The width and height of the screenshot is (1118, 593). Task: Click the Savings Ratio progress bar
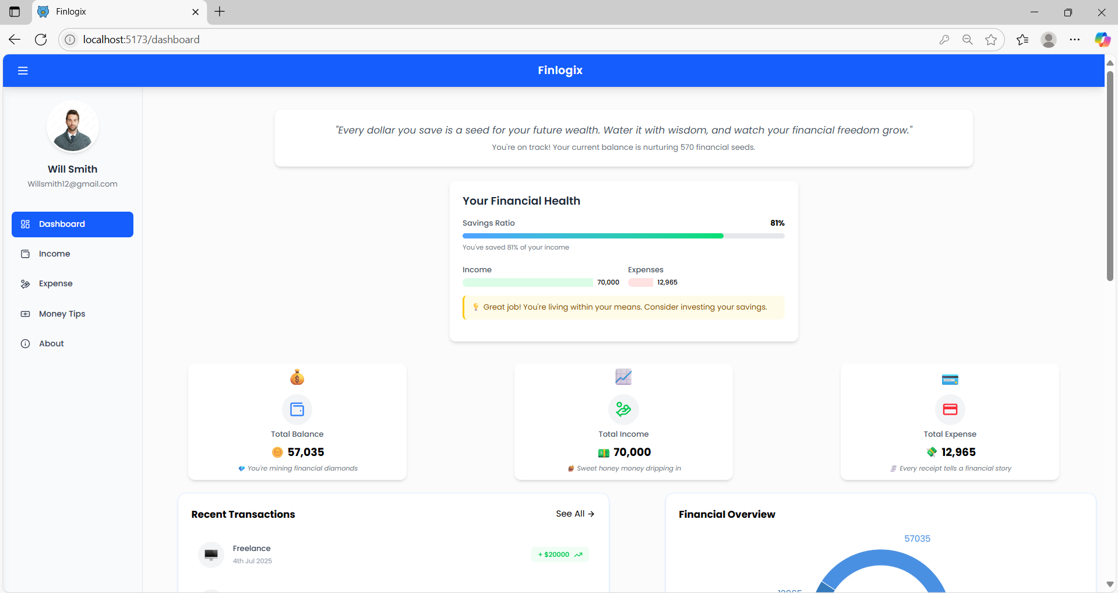(x=623, y=236)
